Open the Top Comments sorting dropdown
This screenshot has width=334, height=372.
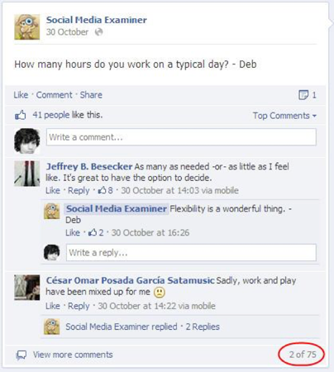point(284,116)
